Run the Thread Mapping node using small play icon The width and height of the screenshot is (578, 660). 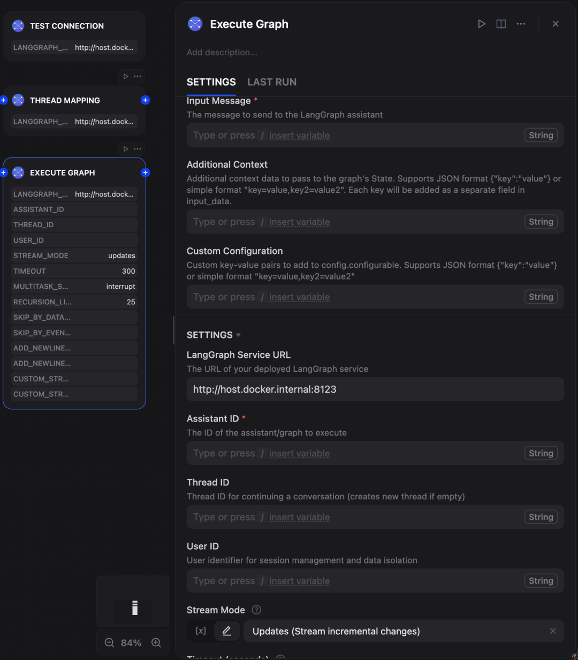click(x=126, y=76)
